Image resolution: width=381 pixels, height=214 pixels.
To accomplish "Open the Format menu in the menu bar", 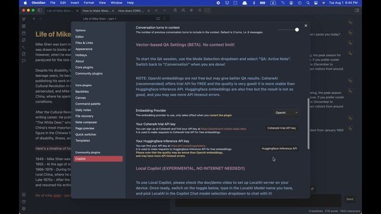I will (x=89, y=2).
